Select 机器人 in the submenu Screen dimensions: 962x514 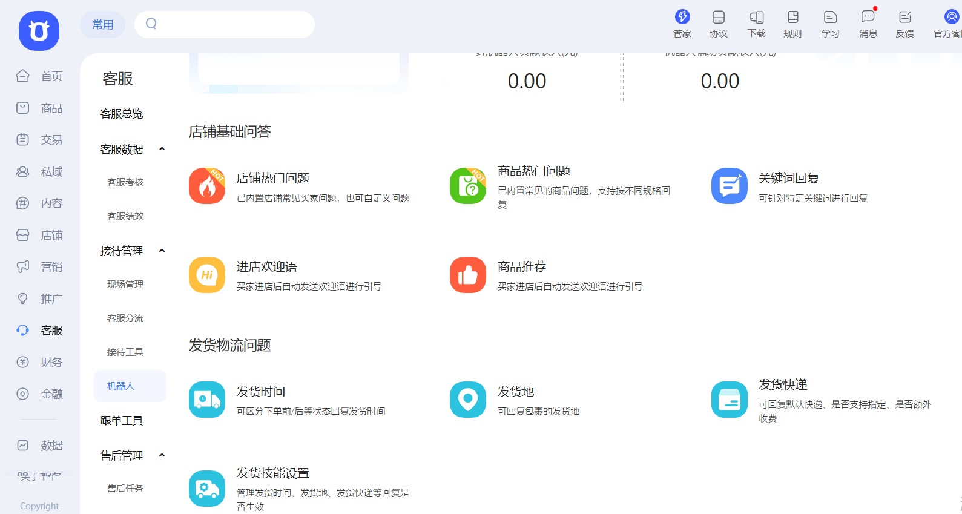[x=130, y=386]
